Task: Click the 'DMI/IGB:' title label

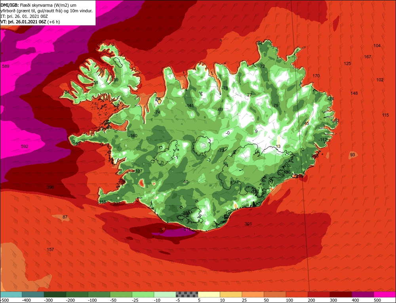Action: (10, 5)
